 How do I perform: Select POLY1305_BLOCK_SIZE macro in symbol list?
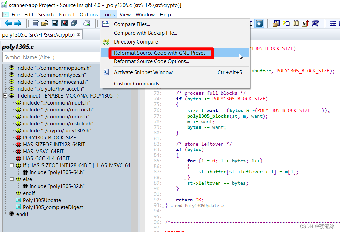tap(49, 137)
